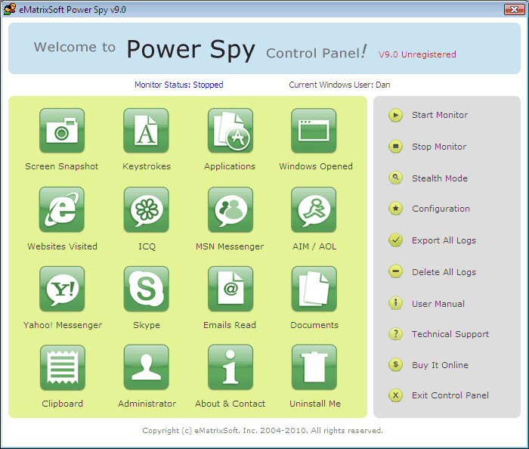Open the Windows Opened icon
Viewport: 529px width, 449px height.
314,131
